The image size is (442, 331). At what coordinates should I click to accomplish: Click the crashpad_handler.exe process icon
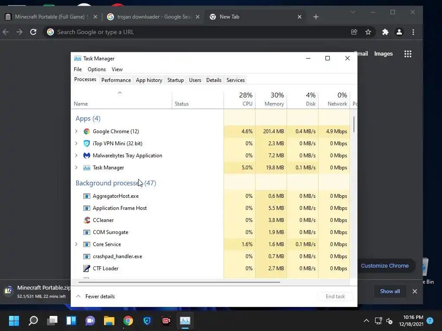(86, 257)
